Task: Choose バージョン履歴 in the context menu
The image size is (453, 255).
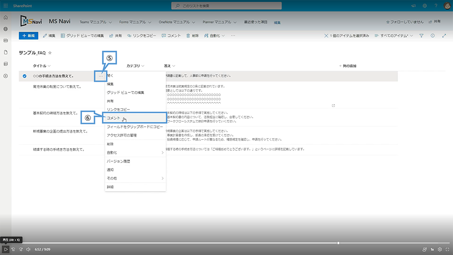Action: [x=118, y=161]
